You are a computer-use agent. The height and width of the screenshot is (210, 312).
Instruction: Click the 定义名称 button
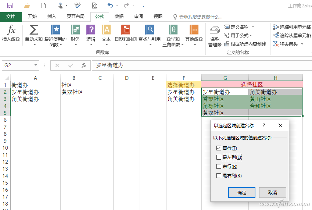coord(236,27)
